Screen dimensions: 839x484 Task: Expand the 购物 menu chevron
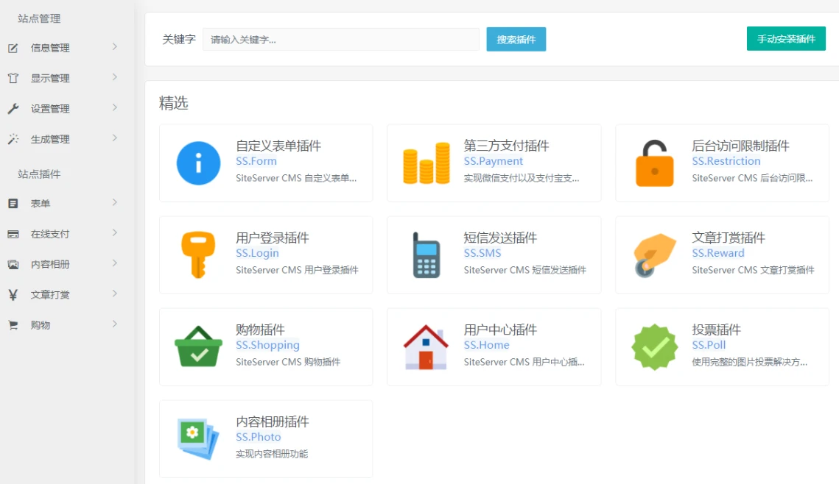pos(114,324)
